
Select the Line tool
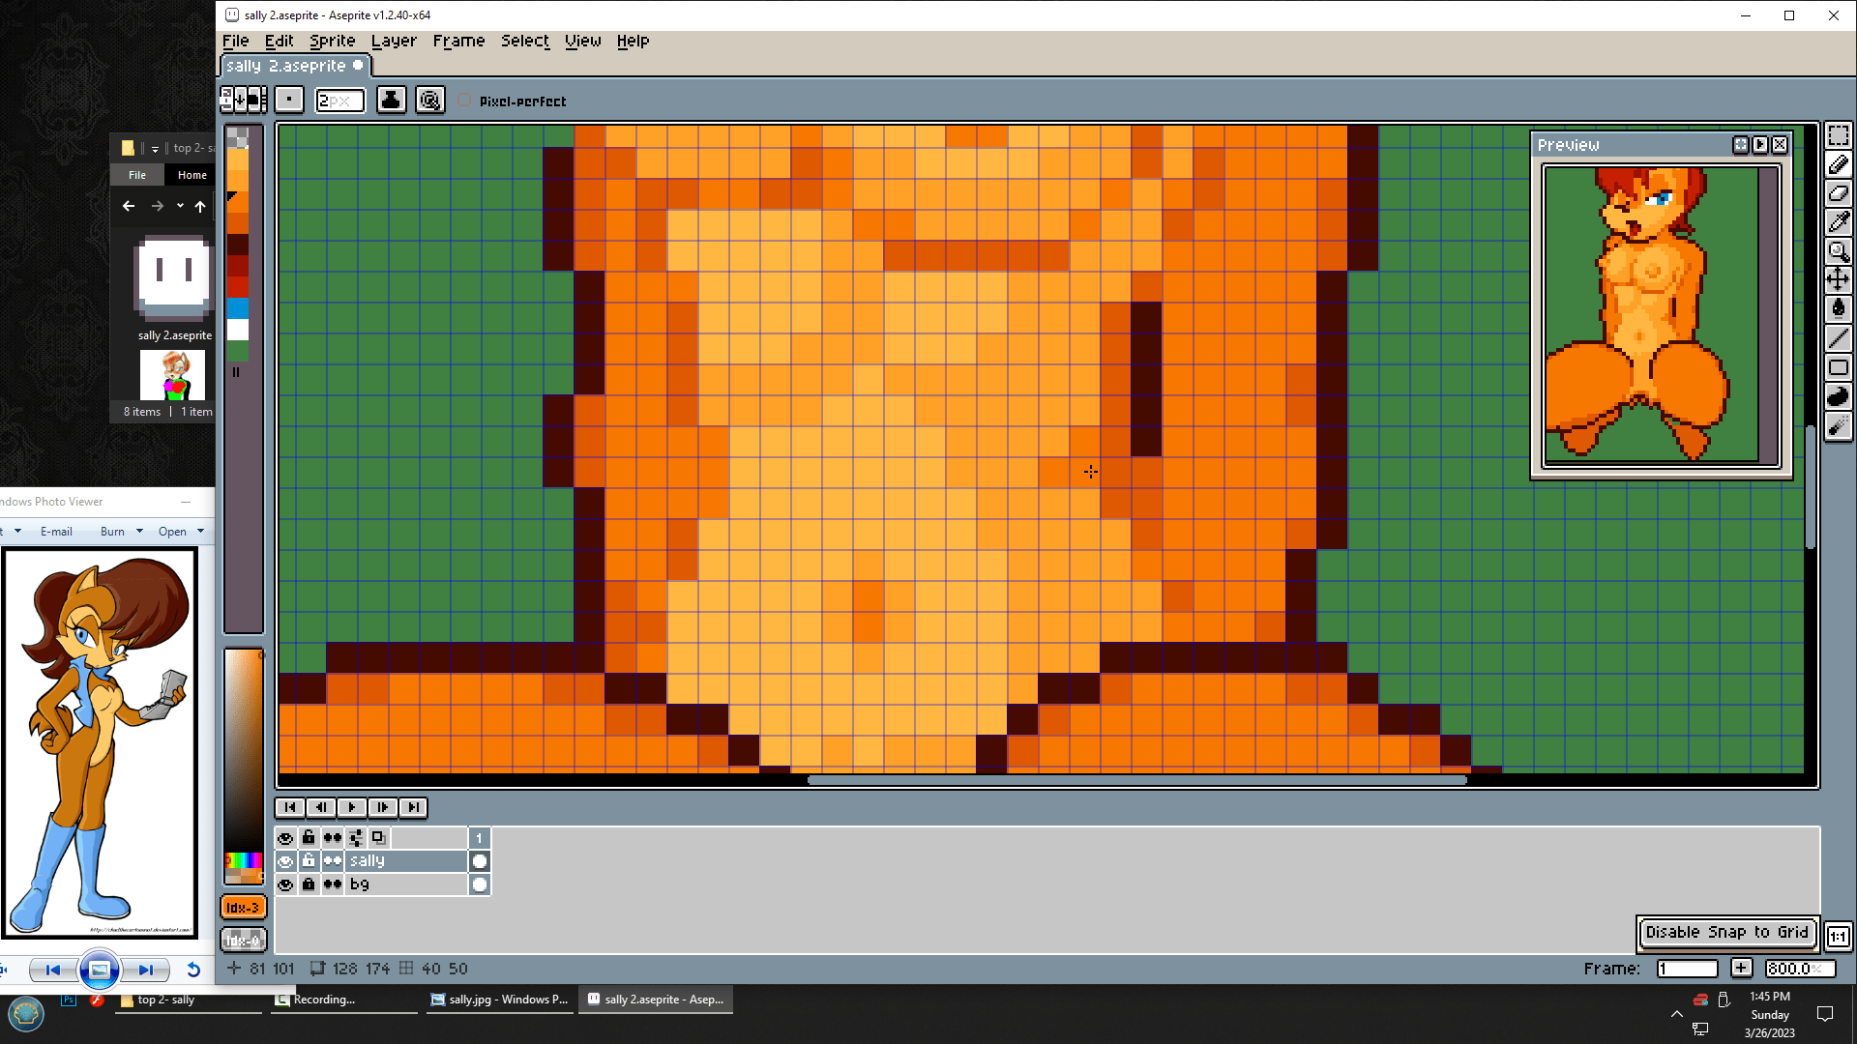click(x=1838, y=338)
